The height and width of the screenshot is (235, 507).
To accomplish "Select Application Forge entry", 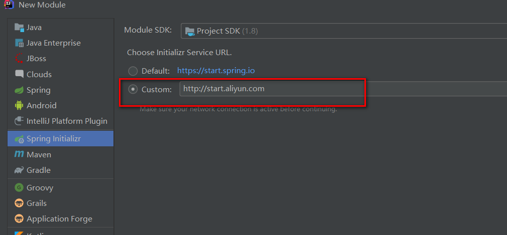I will [x=60, y=219].
